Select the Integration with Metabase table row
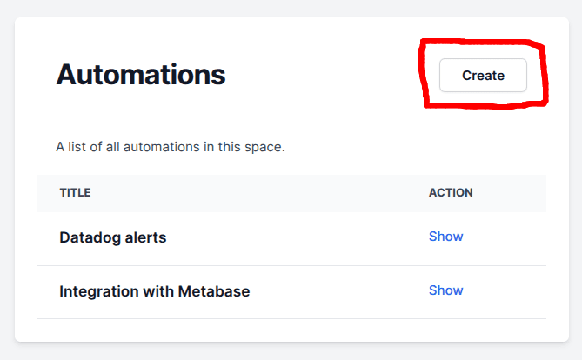The width and height of the screenshot is (582, 360). pos(331,291)
